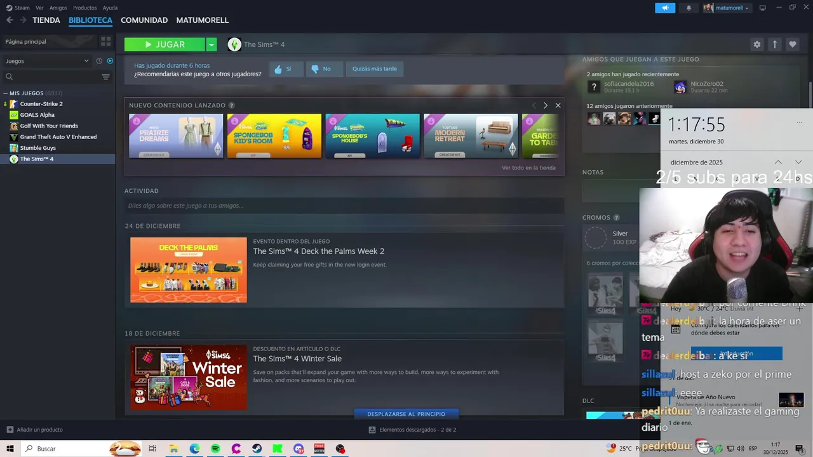Click the help icon beside CROMOS
813x457 pixels.
tap(616, 218)
